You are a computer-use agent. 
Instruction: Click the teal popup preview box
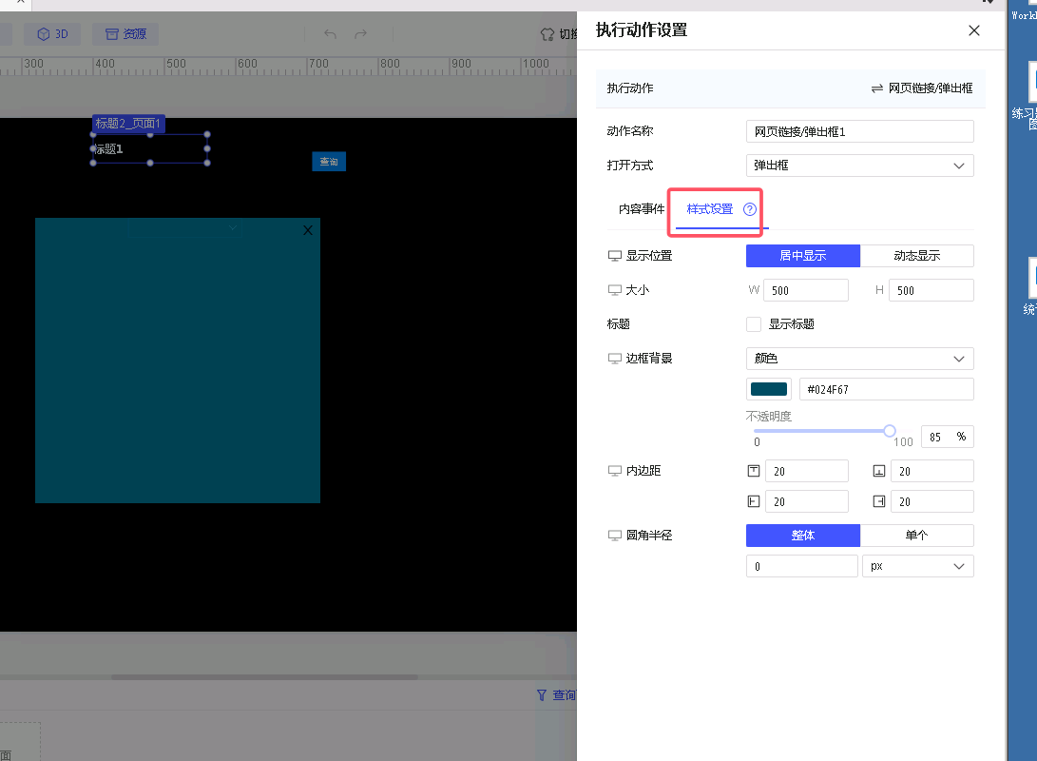click(x=177, y=361)
